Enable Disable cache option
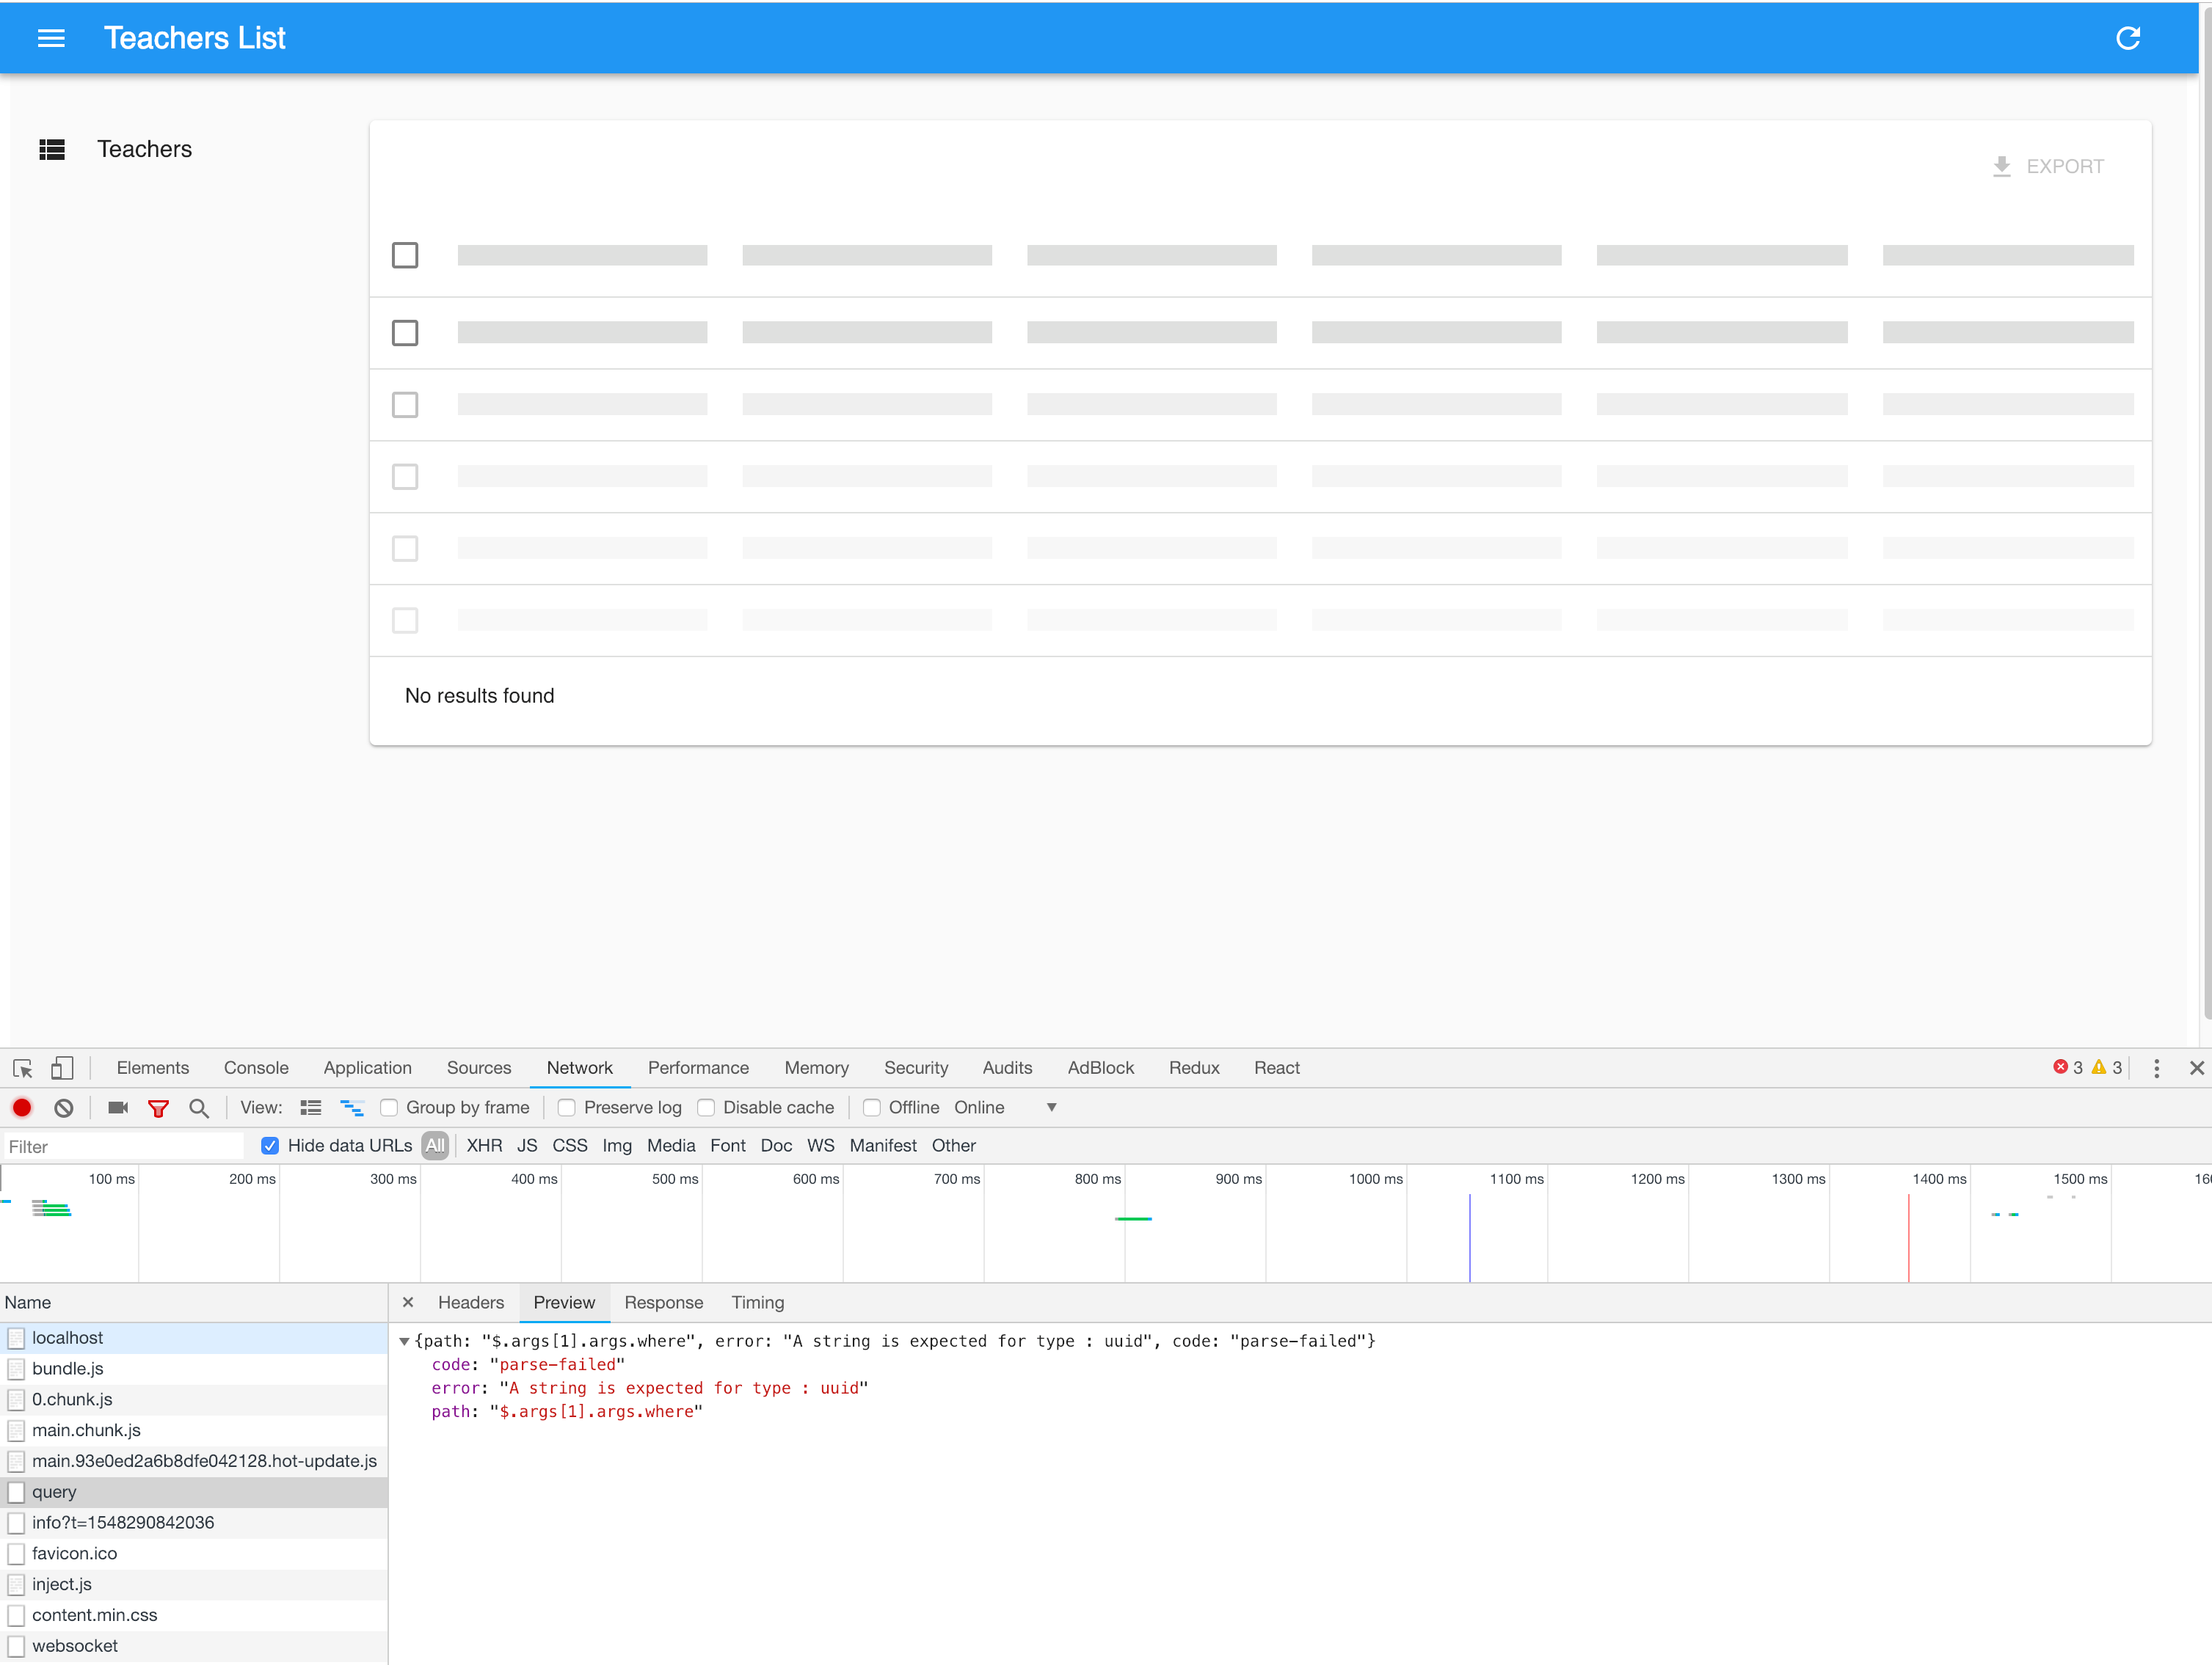 coord(707,1108)
